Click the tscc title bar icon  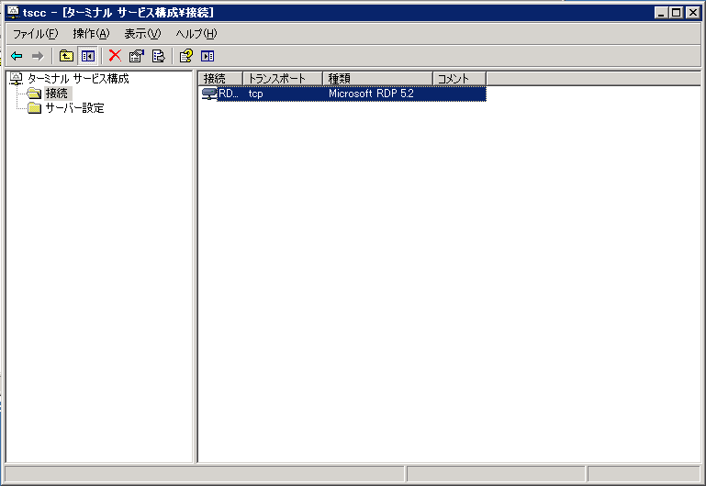13,13
